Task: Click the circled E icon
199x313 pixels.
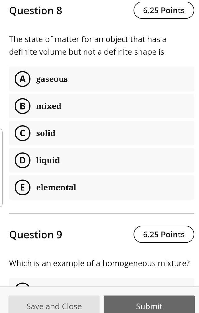Action: (x=22, y=187)
